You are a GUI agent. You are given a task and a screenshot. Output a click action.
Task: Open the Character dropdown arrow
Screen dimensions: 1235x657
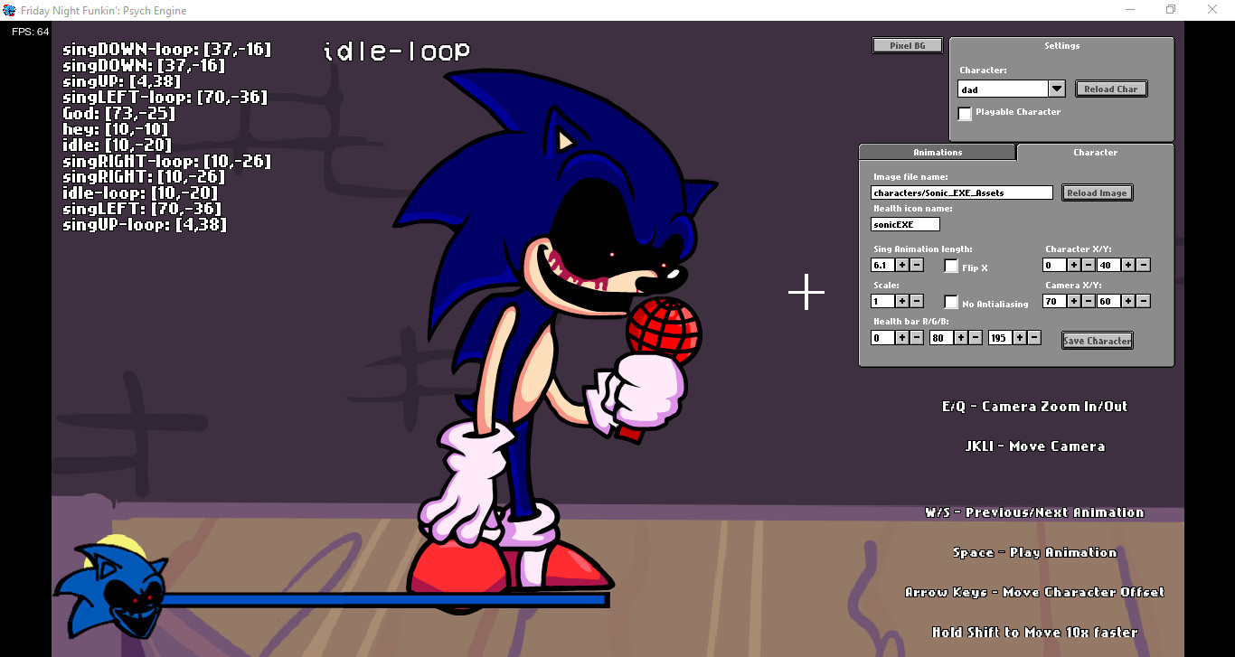1057,89
